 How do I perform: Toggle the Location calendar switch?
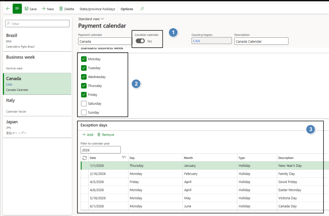pyautogui.click(x=140, y=41)
